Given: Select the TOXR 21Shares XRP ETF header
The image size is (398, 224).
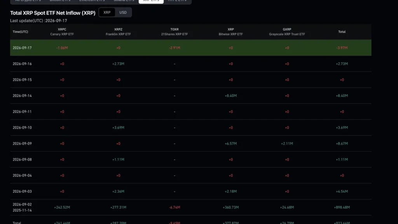Looking at the screenshot, I should pyautogui.click(x=175, y=32).
